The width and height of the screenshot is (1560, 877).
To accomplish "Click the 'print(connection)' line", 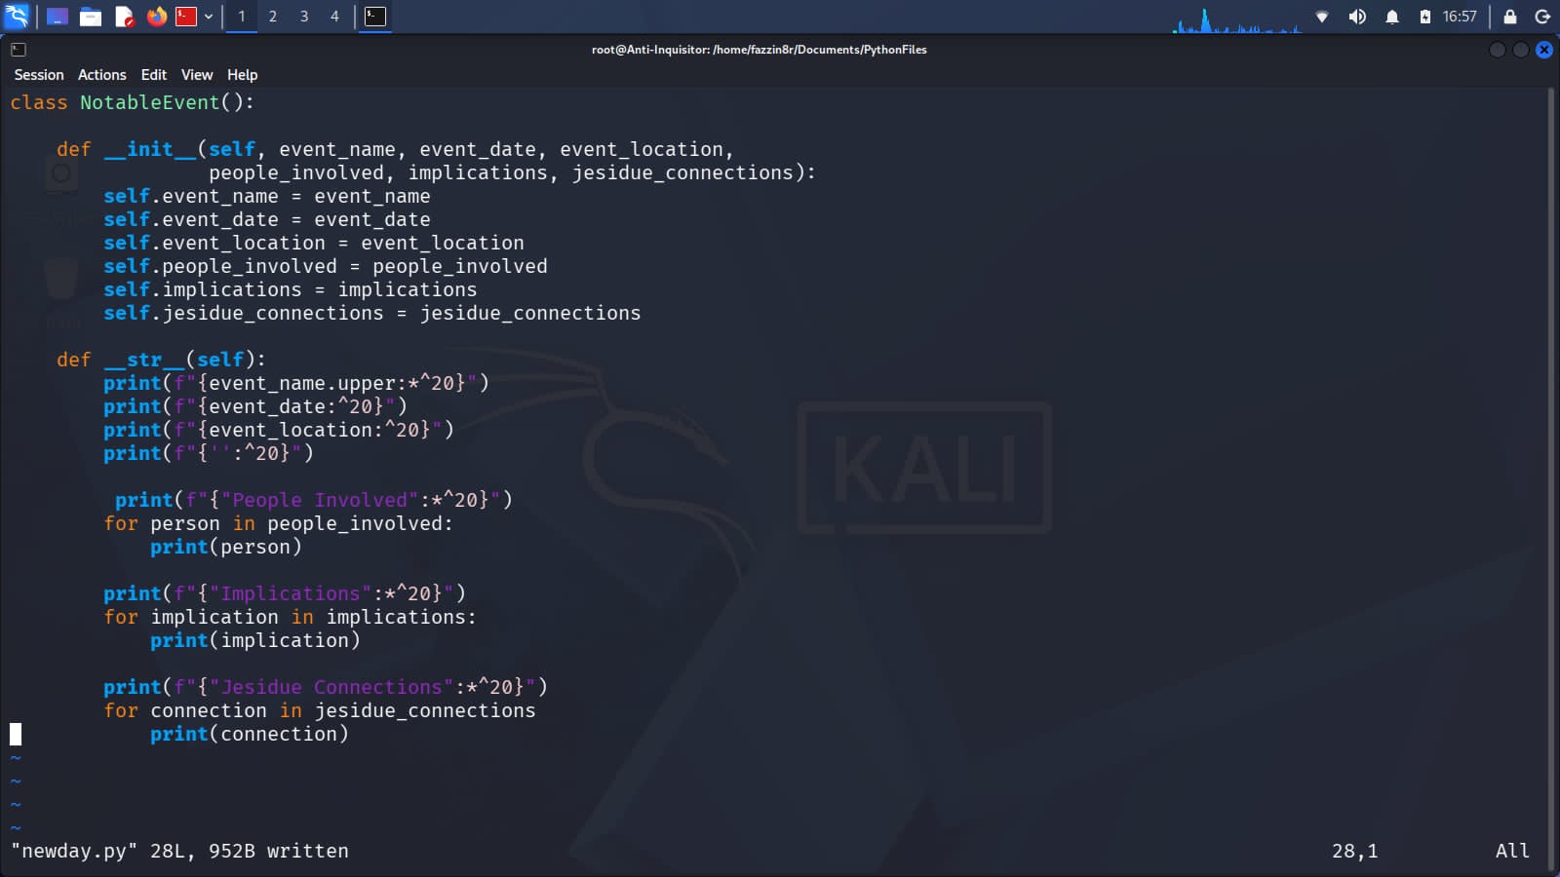I will [x=250, y=734].
